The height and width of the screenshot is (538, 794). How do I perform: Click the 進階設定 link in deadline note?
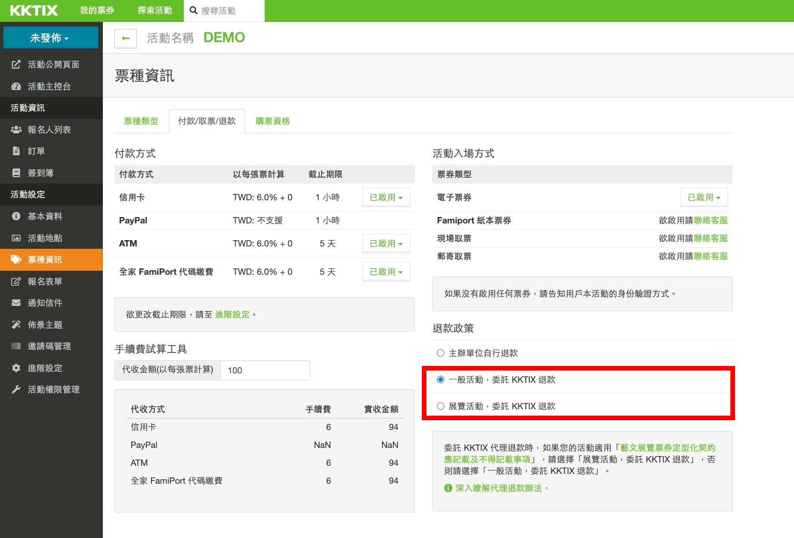click(232, 315)
